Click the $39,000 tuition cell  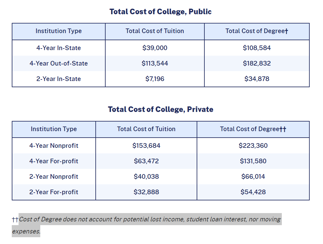point(155,48)
